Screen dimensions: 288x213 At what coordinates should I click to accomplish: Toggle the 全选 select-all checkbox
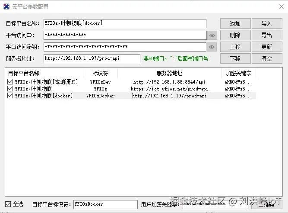point(8,204)
